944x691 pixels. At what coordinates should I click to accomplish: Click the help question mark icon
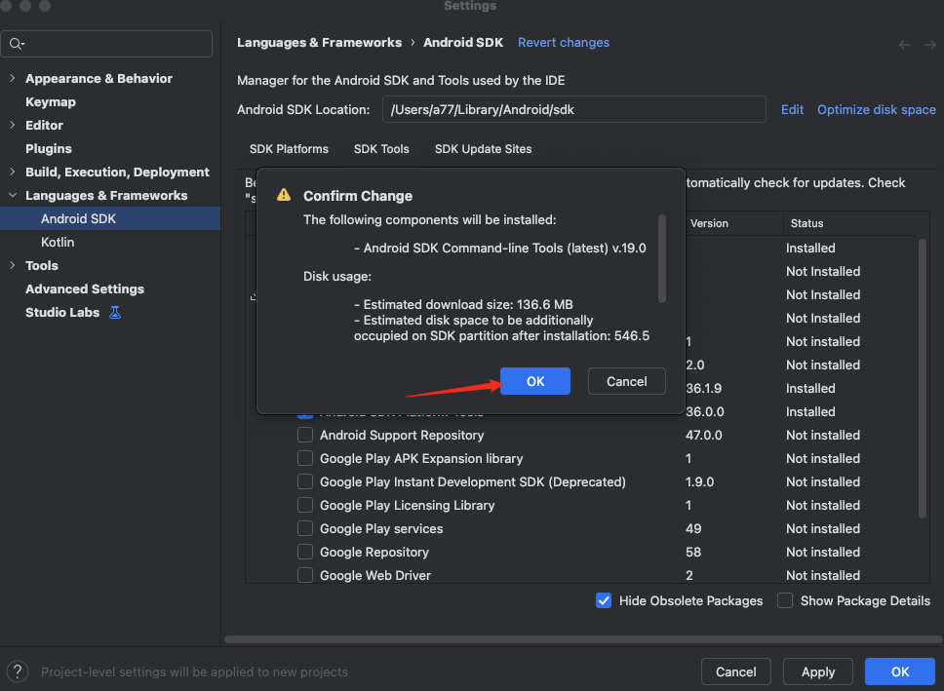click(18, 672)
